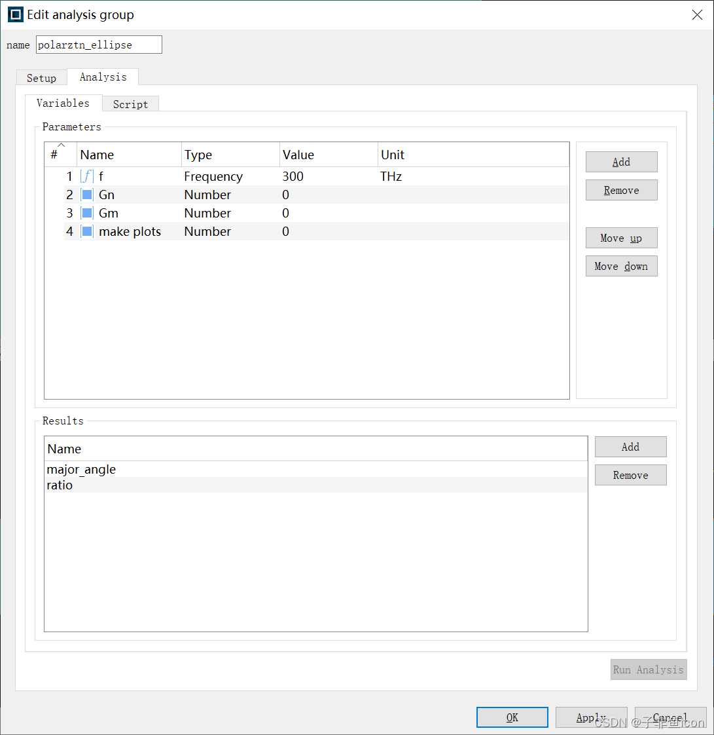
Task: Click the Frequency type cell
Action: click(213, 176)
